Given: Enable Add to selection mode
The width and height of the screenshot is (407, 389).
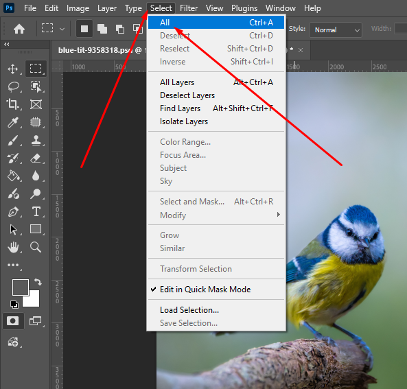Looking at the screenshot, I should click(x=102, y=29).
